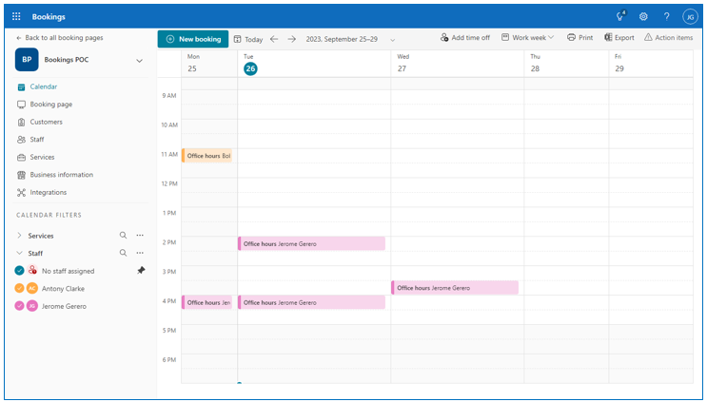This screenshot has height=402, width=707.
Task: Open the Work week view dropdown
Action: 527,38
